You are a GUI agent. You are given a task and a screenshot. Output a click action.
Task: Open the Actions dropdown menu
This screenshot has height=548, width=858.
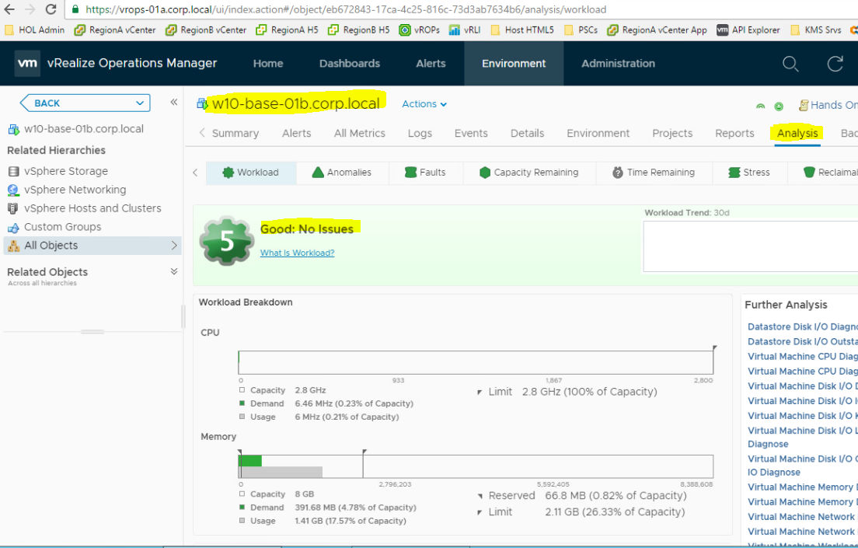pos(424,104)
